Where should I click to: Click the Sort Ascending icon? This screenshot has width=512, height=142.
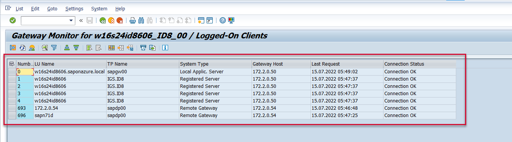[x=67, y=48]
